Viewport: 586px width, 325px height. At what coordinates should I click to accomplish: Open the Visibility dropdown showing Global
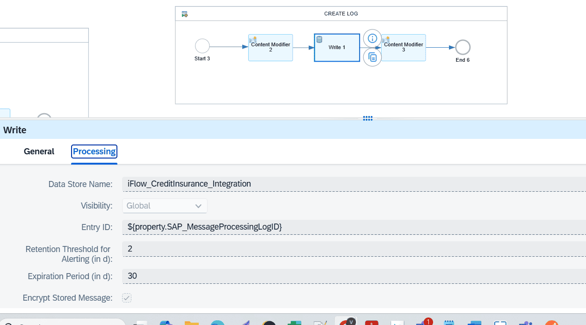[x=165, y=206]
